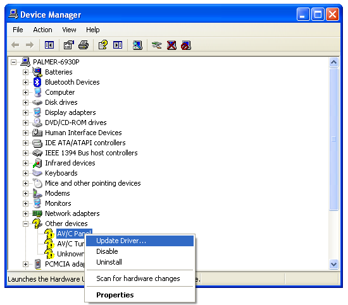Click the action pane toolbar icon
Viewport: 348px width, 305px height.
(x=118, y=45)
